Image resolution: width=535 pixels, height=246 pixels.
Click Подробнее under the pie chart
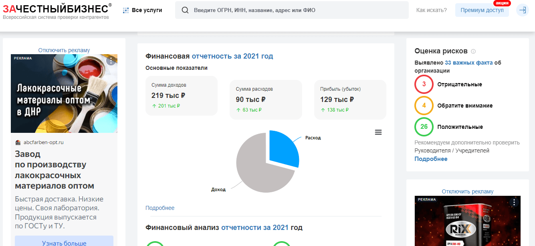[x=160, y=208]
